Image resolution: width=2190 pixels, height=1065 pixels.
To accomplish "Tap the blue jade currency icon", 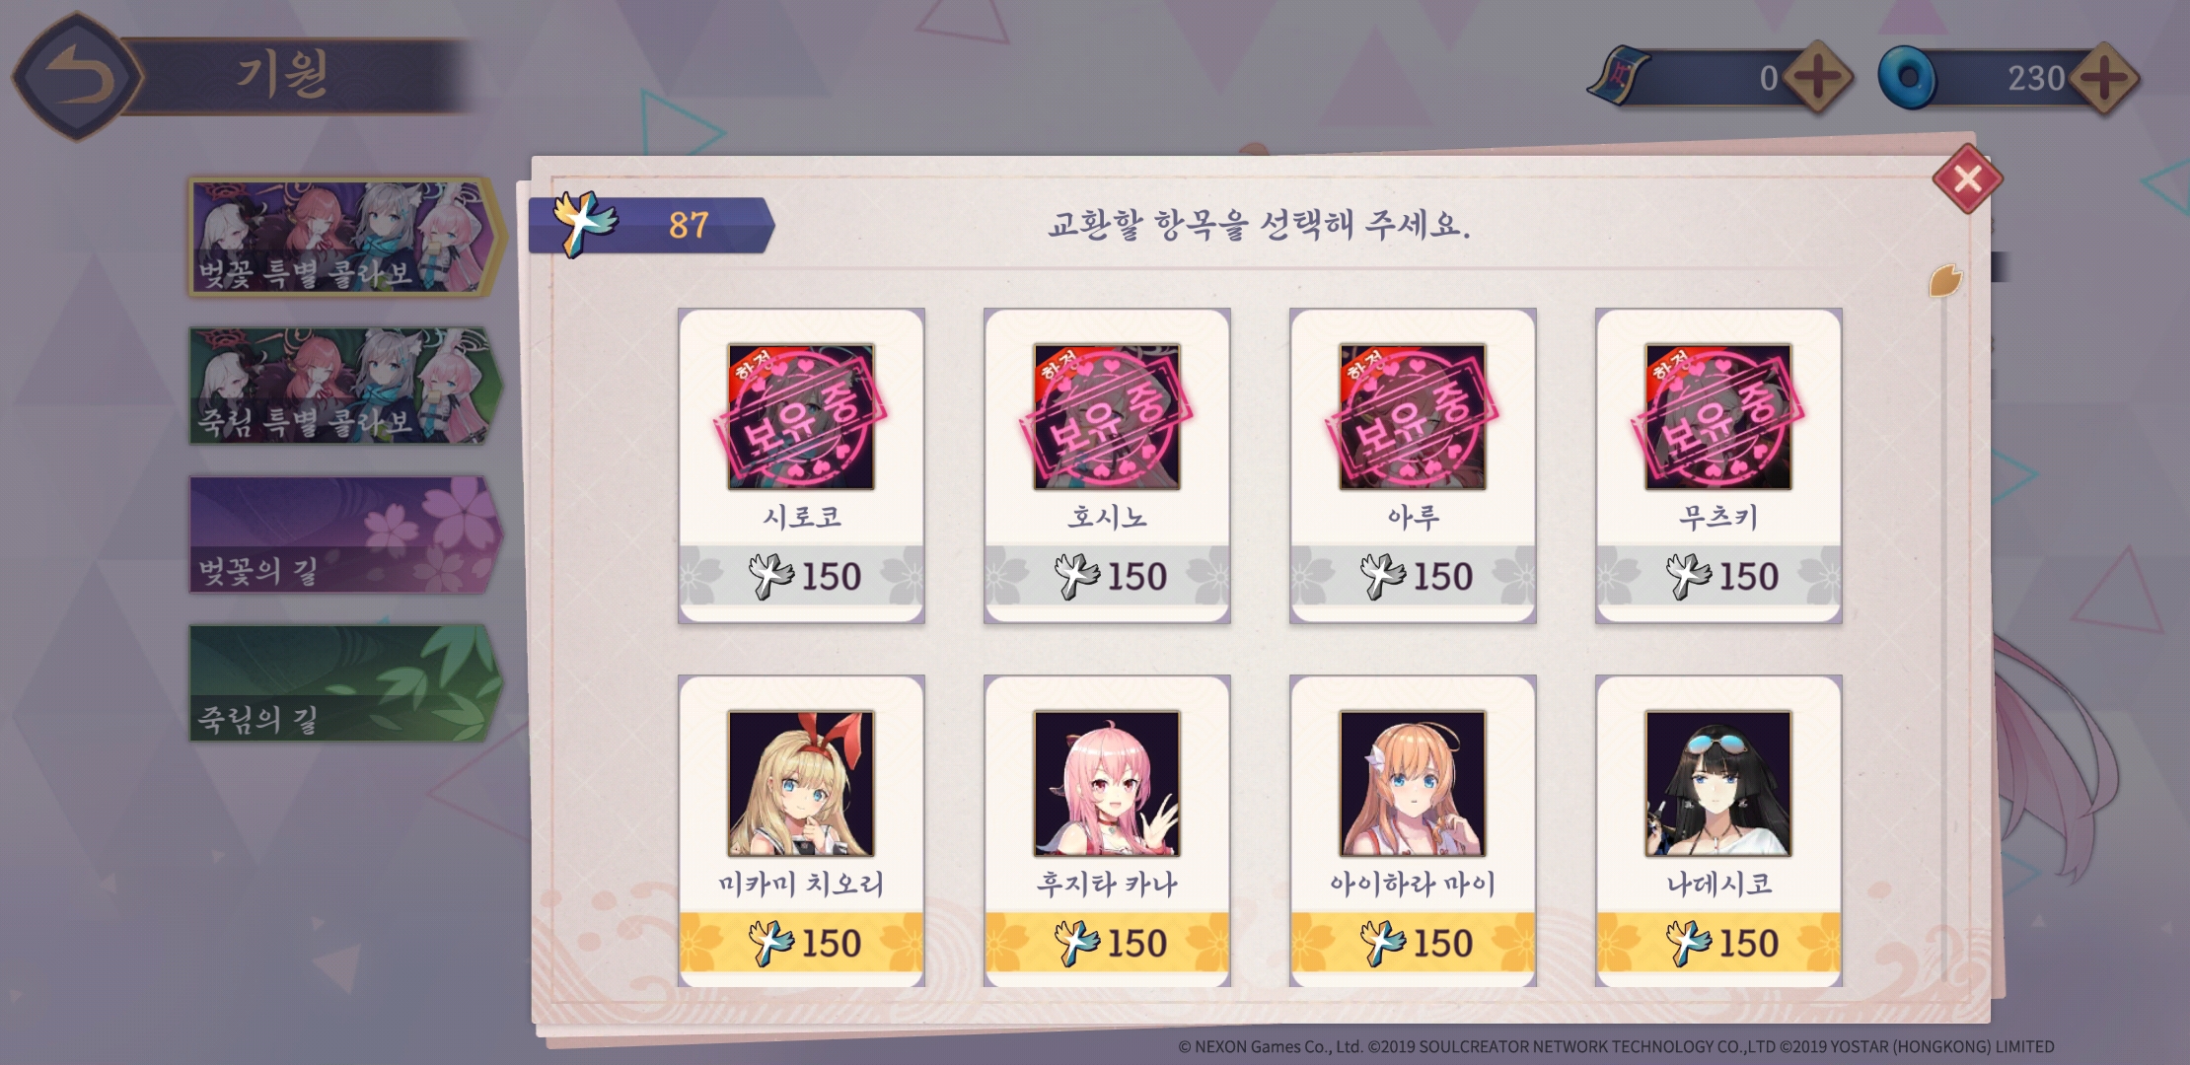I will [1908, 77].
